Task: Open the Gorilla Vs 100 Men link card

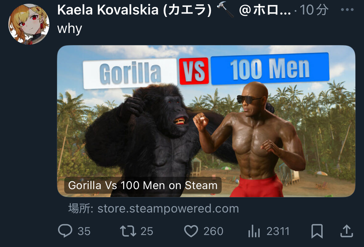Action: click(x=206, y=121)
